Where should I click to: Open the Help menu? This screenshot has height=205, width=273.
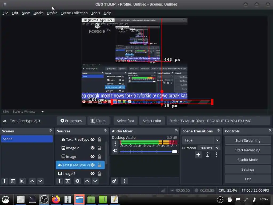107,13
